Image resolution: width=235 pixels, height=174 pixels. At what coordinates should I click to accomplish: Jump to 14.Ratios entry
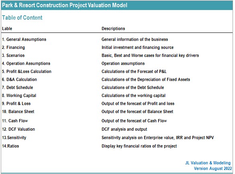tap(10, 146)
